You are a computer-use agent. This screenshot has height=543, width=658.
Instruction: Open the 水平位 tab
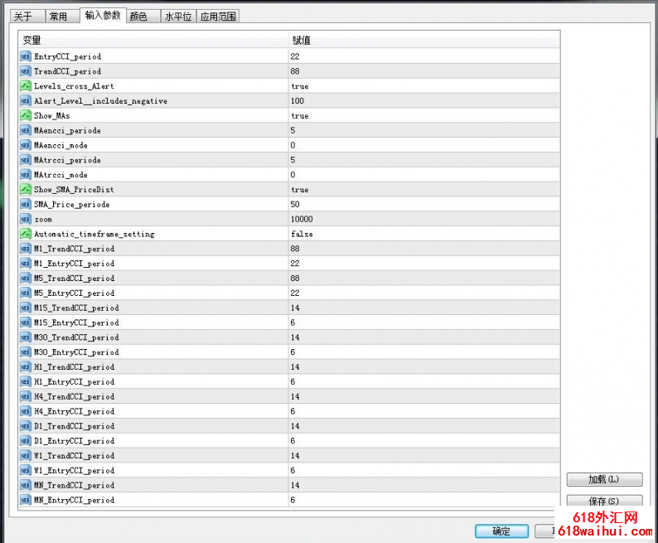[x=177, y=17]
